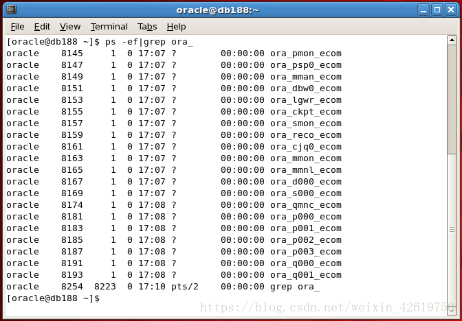
Task: Click the text ora_p000_ecom
Action: [x=306, y=217]
